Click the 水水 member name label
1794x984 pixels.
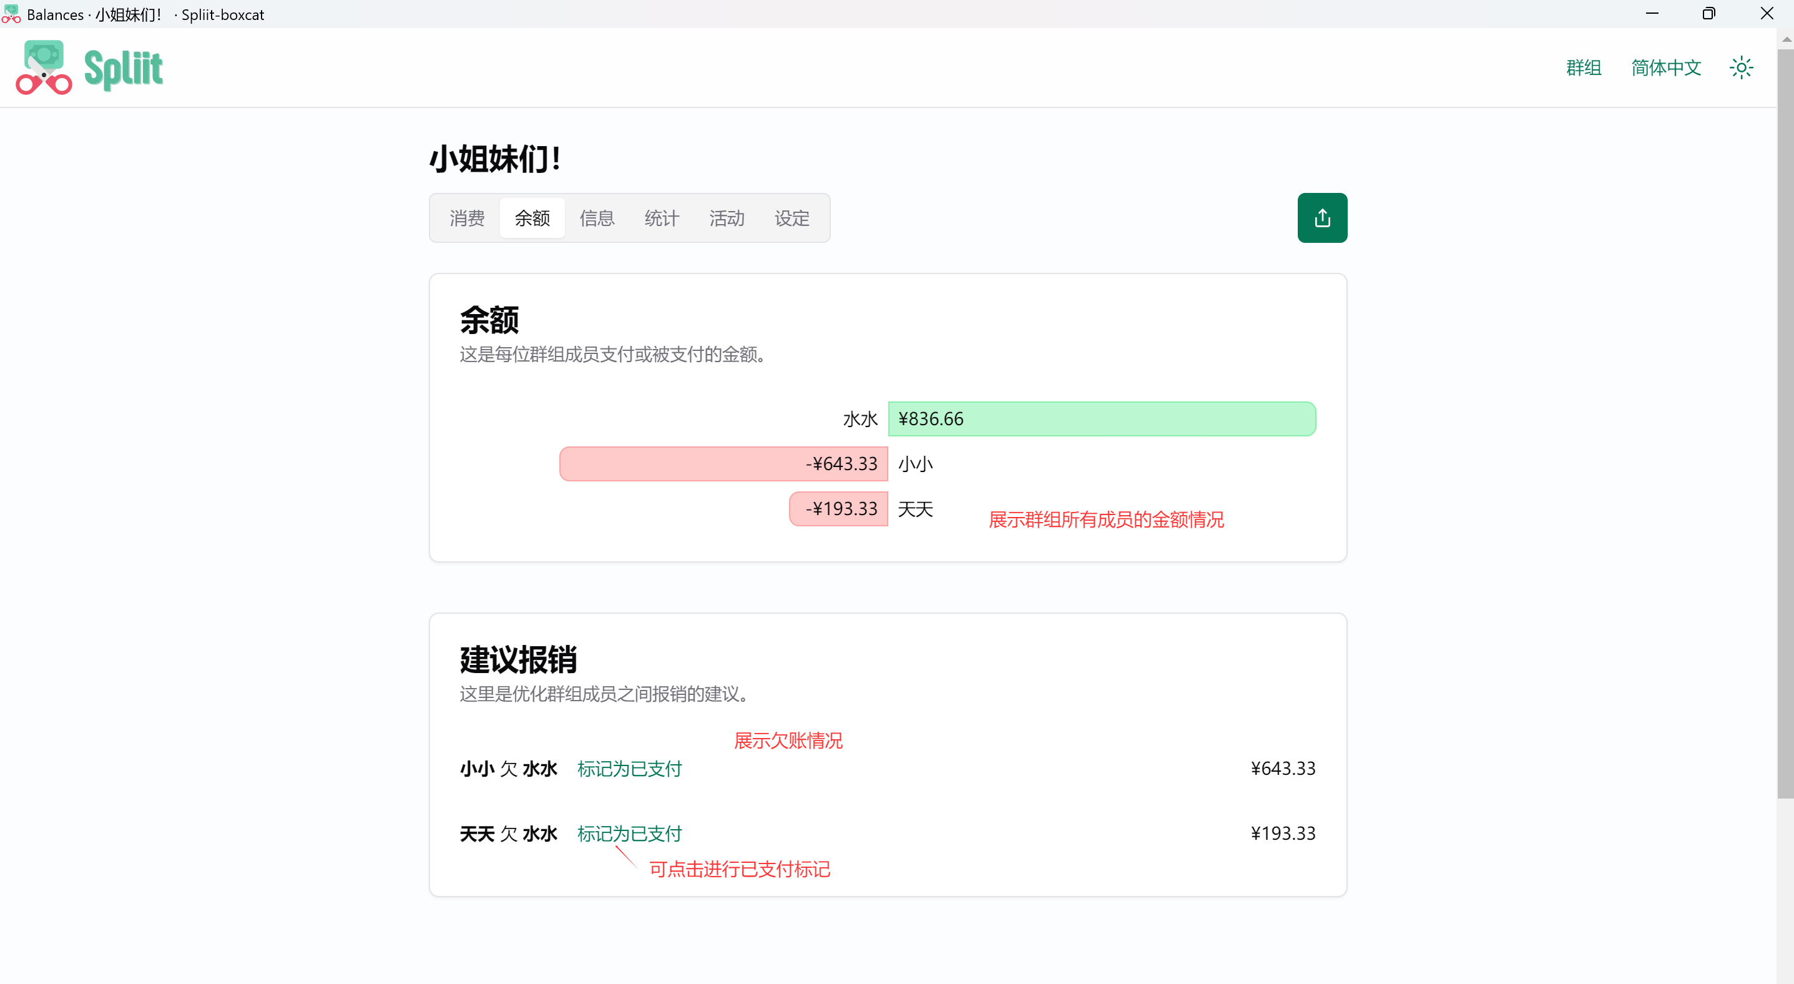click(x=860, y=419)
